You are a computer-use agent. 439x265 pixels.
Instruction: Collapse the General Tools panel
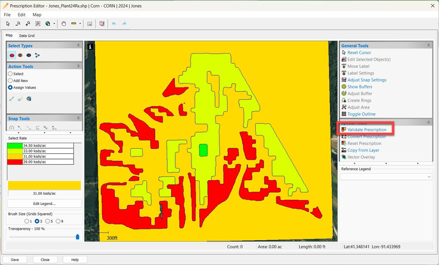click(x=429, y=46)
